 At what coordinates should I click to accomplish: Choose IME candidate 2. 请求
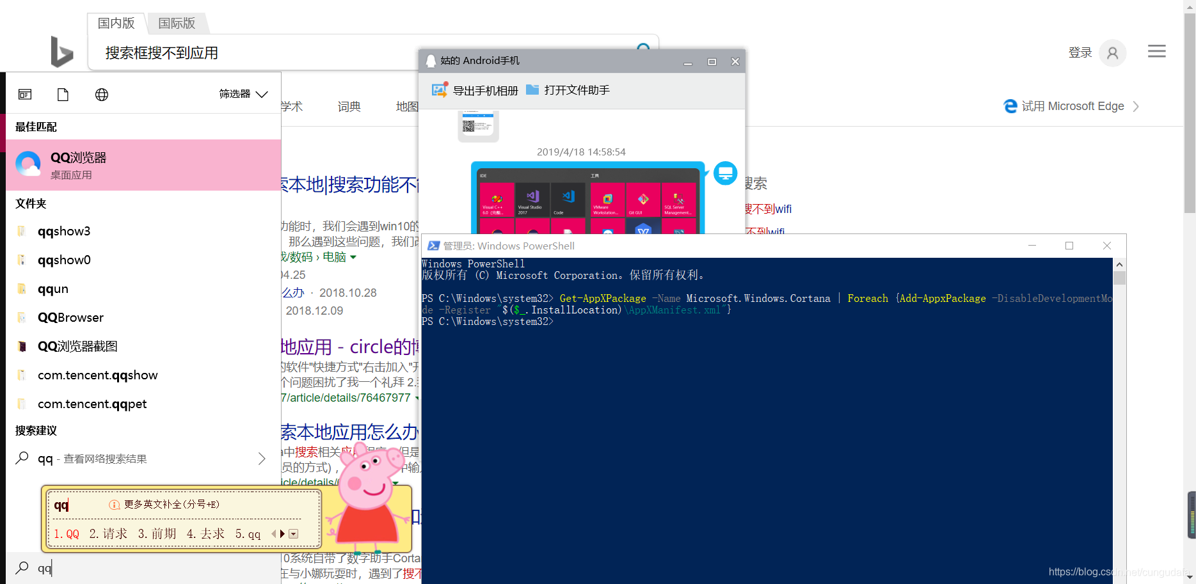(108, 533)
